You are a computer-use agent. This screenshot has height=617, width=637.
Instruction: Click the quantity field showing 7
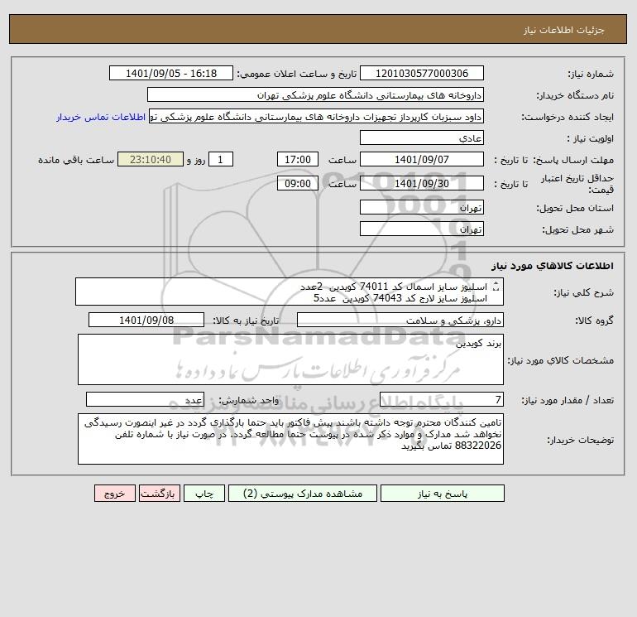[x=442, y=399]
